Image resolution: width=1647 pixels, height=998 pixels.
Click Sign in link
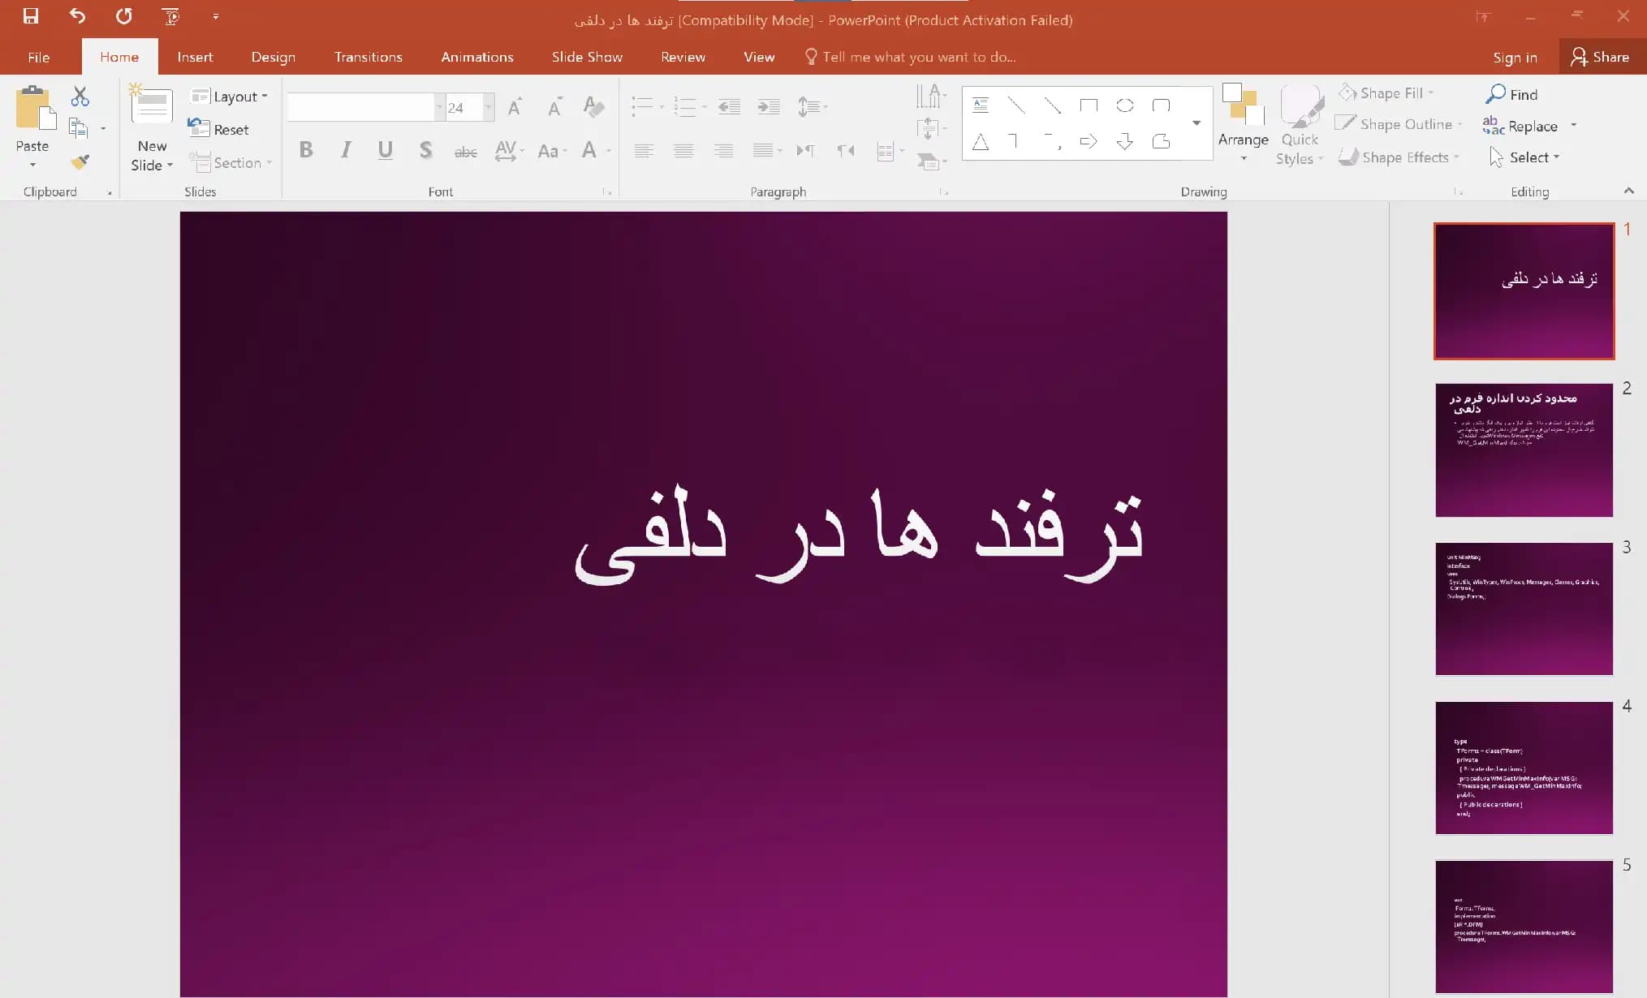1515,57
